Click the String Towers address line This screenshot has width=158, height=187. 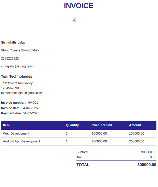point(20,50)
